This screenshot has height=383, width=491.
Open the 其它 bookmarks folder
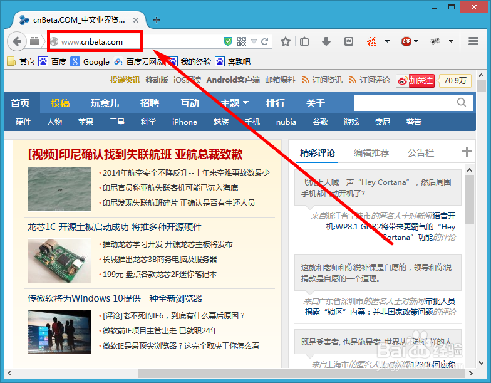(x=21, y=61)
